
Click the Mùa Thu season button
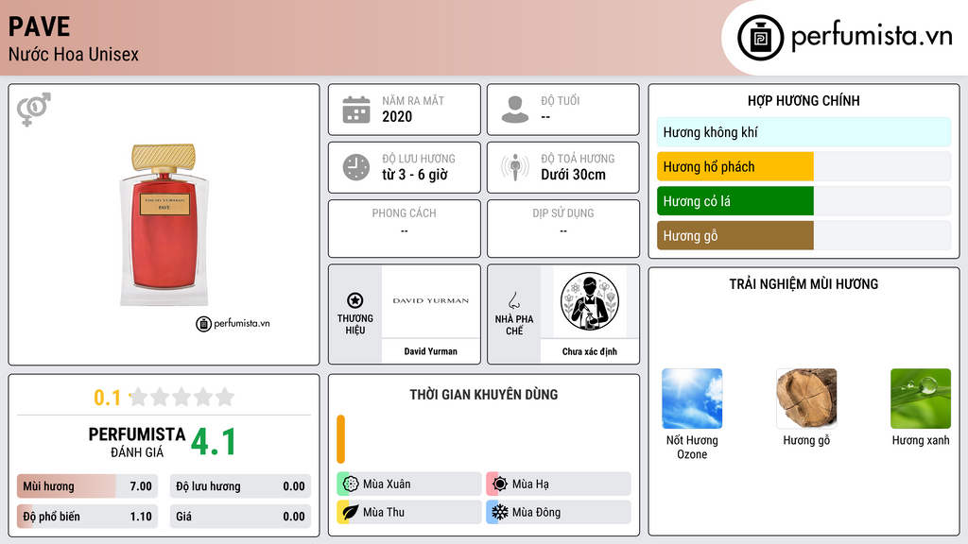pos(409,512)
